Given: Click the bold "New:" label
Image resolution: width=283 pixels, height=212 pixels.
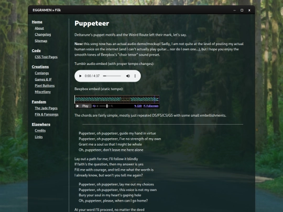Looking at the screenshot, I should pyautogui.click(x=79, y=44).
